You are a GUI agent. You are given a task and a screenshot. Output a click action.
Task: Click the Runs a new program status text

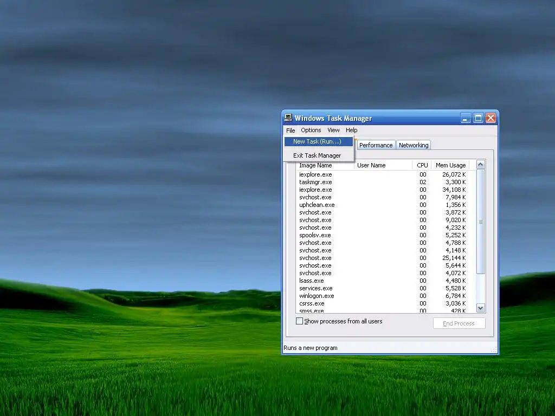click(x=311, y=348)
